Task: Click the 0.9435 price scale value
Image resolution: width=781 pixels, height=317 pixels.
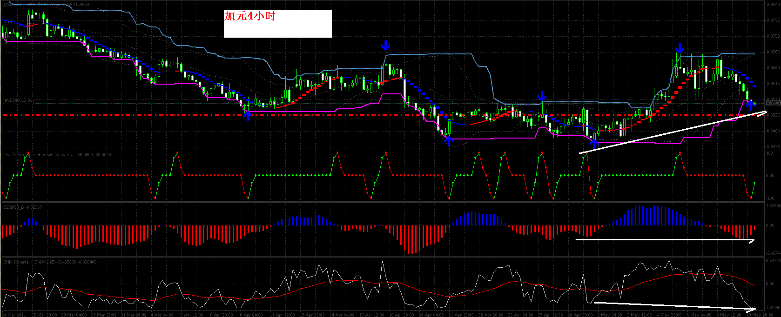Action: point(773,146)
